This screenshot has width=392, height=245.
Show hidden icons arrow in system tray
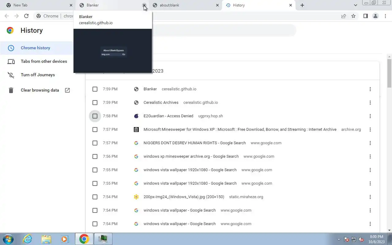(339, 239)
